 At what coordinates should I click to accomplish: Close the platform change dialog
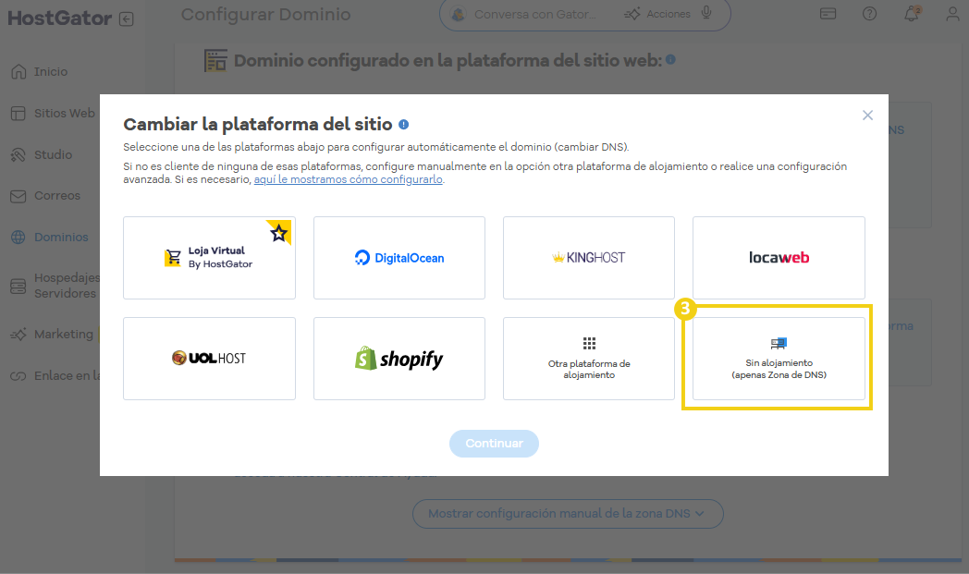(867, 116)
